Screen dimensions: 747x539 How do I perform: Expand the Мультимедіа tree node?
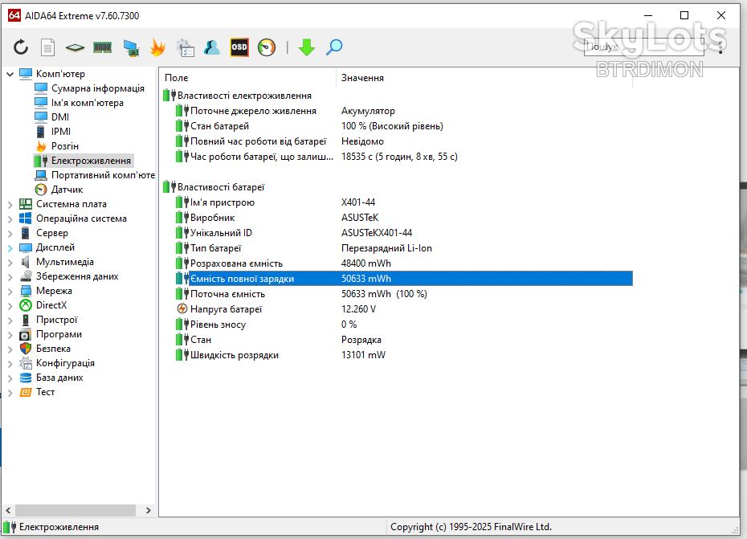point(10,262)
